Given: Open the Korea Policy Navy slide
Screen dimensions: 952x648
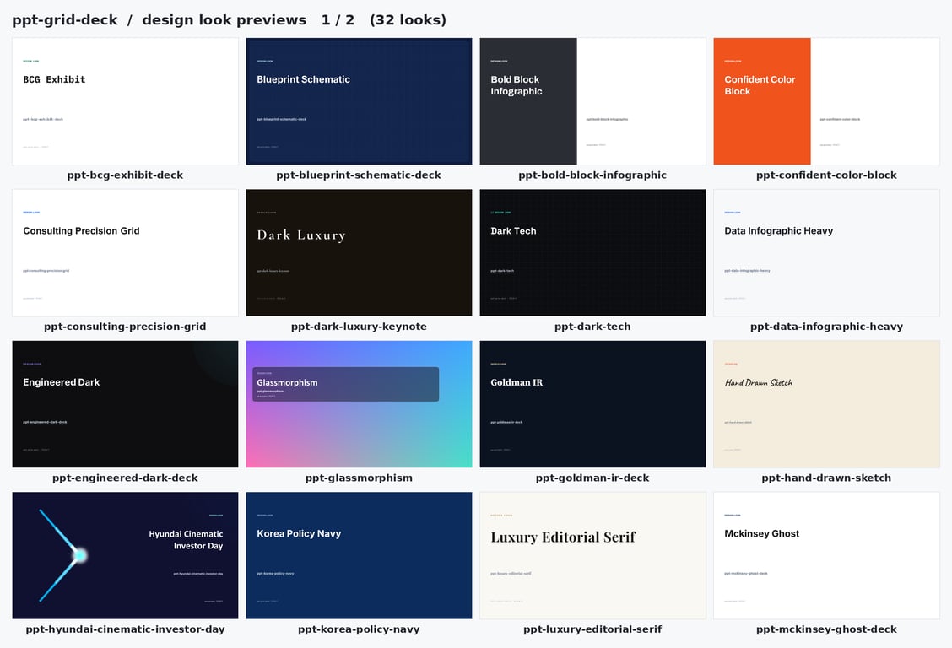Looking at the screenshot, I should (359, 555).
